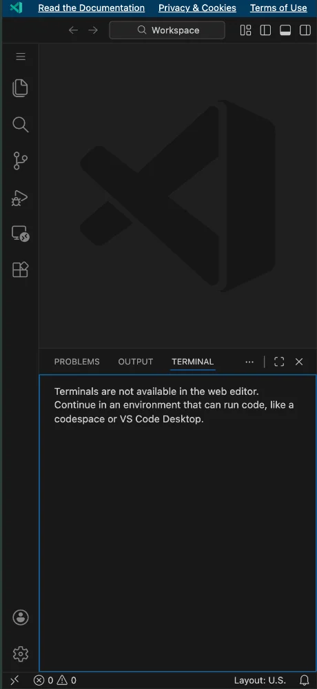Viewport: 317px width, 689px height.
Task: Close the bottom panel
Action: point(299,362)
